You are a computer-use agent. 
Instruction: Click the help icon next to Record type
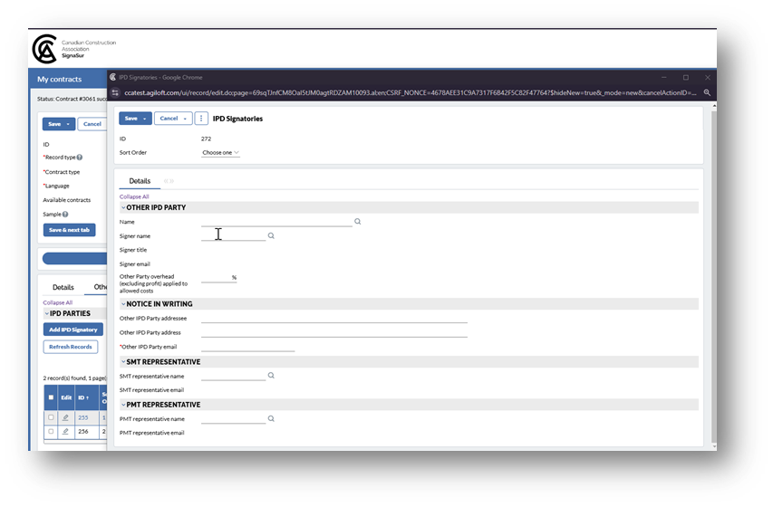coord(80,158)
